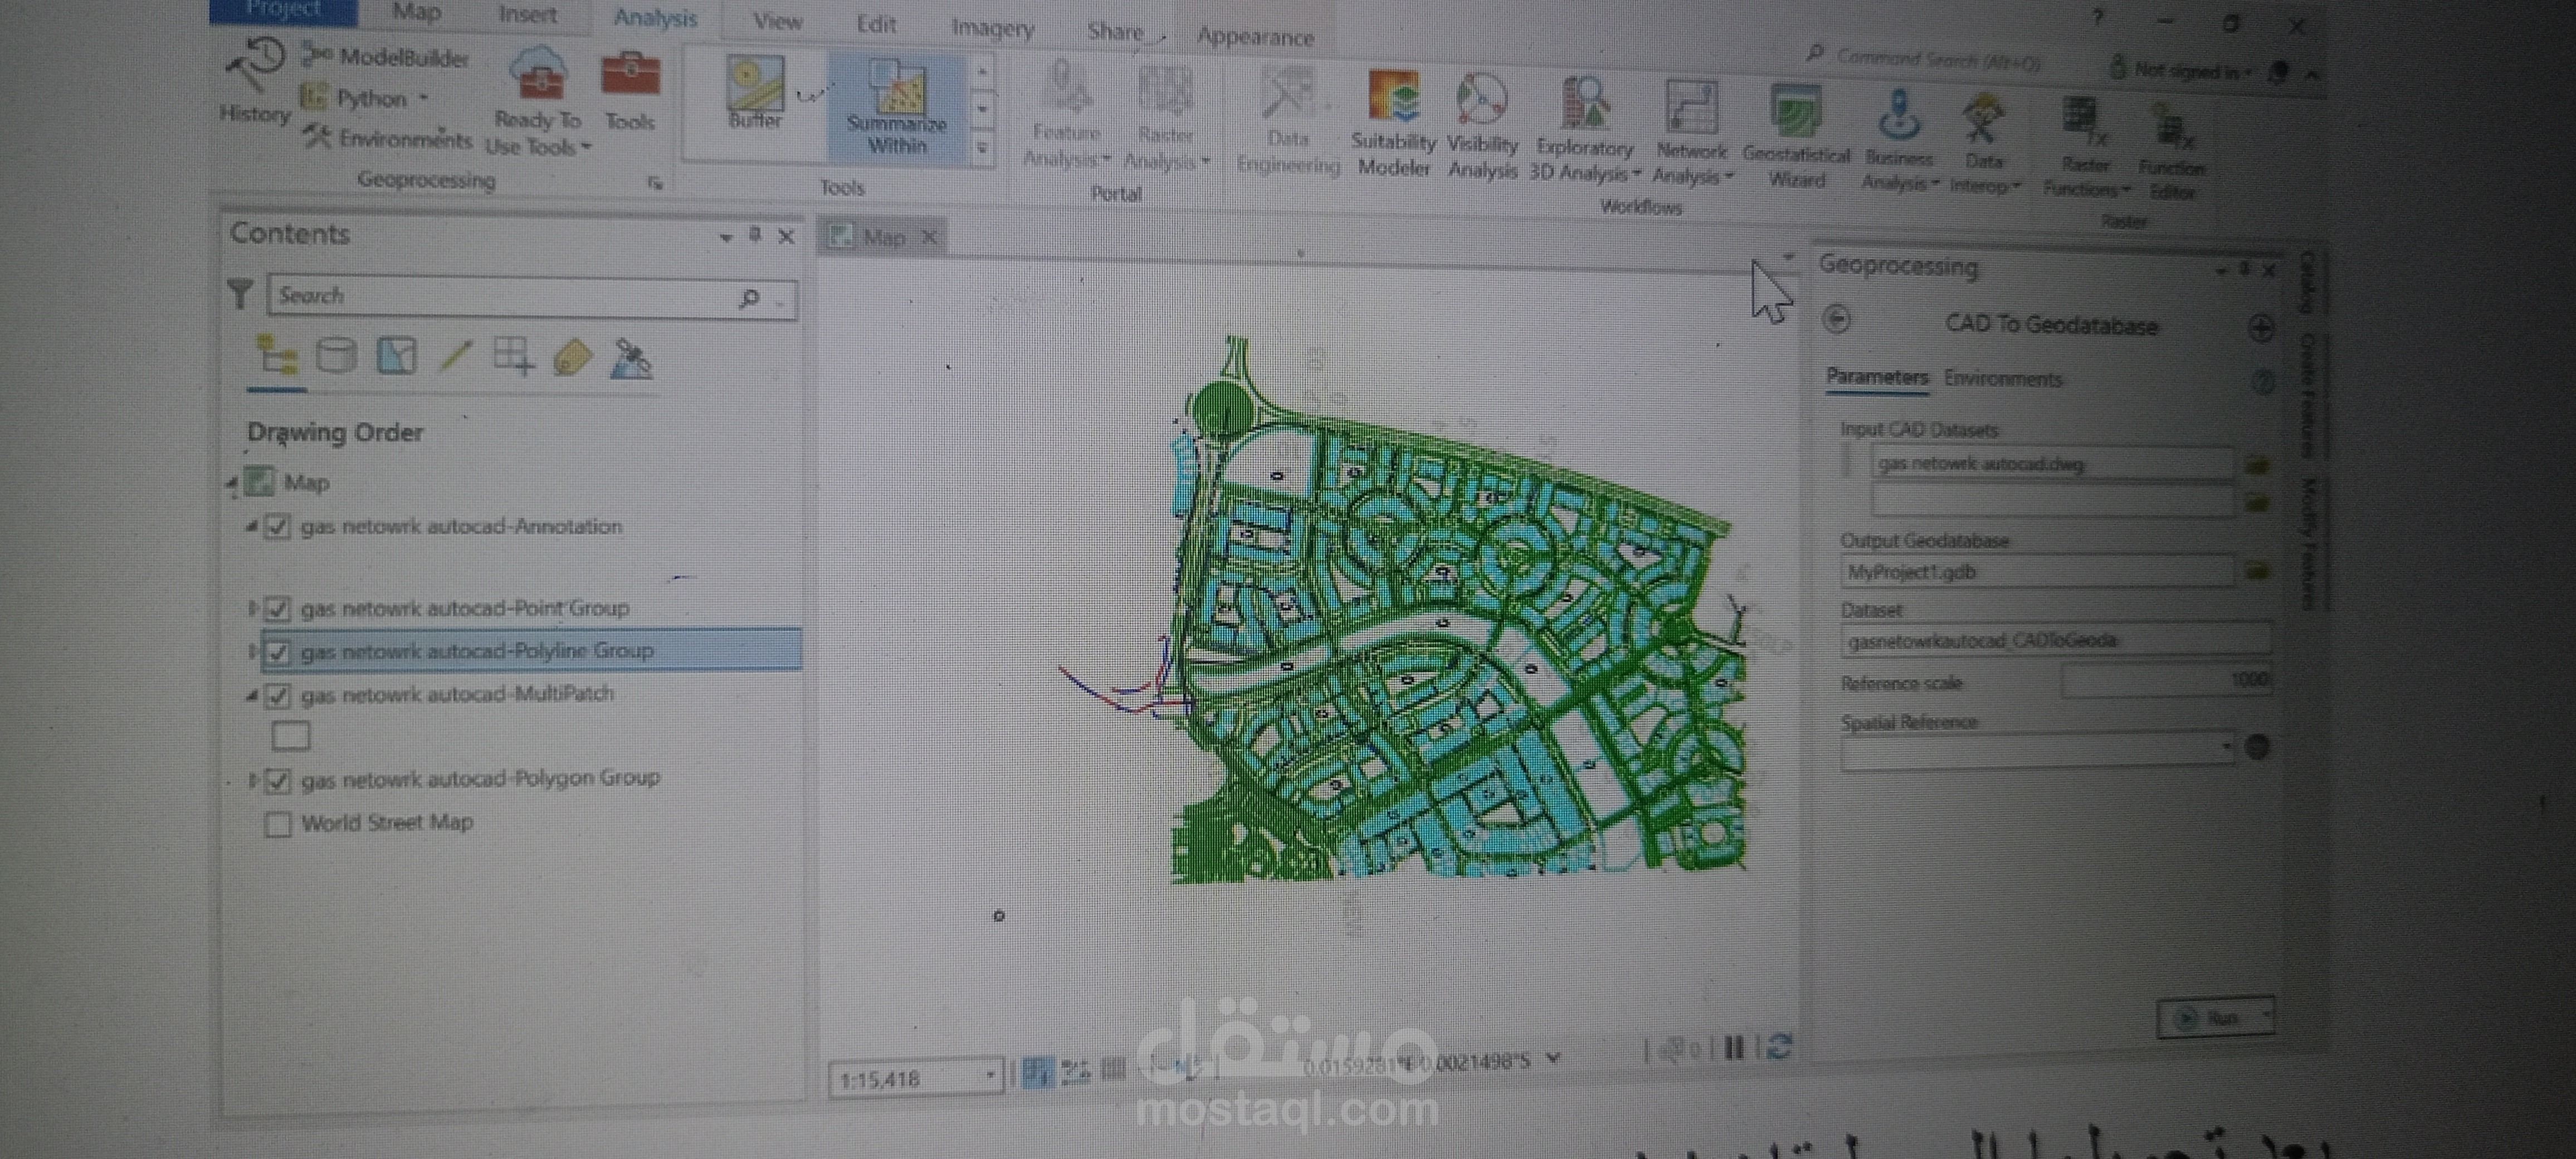
Task: Open the Function Editor
Action: [2172, 152]
